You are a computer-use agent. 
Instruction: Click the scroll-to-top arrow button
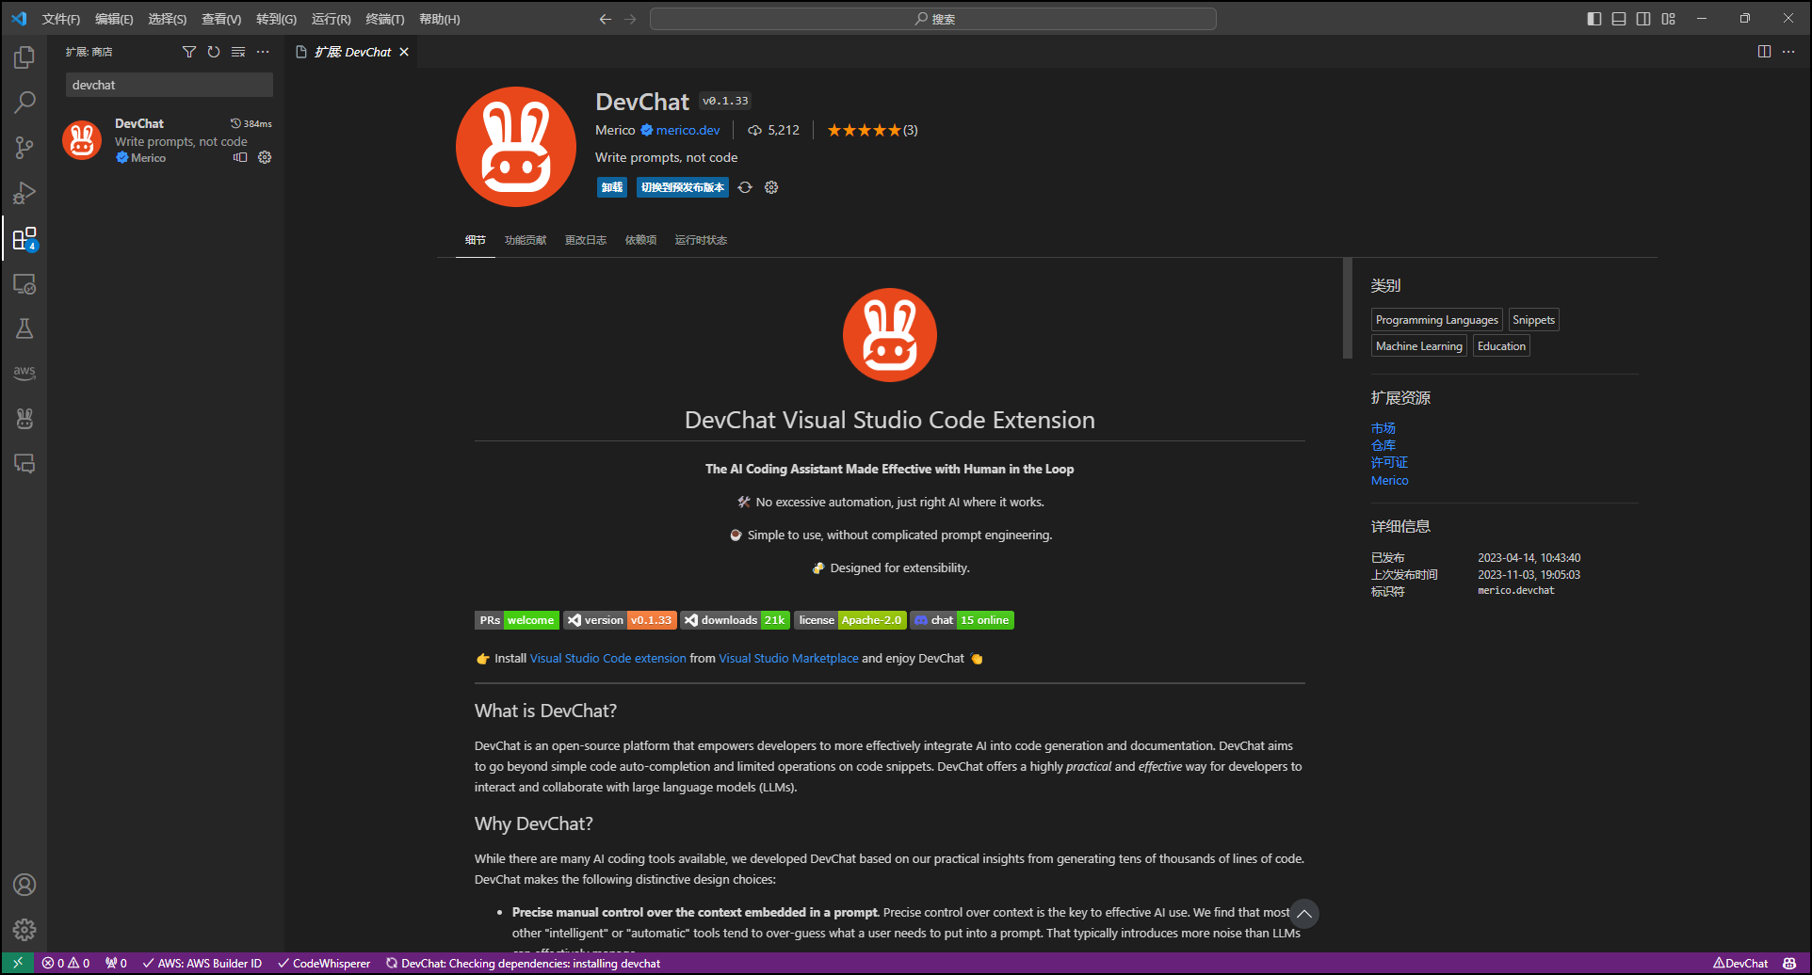pyautogui.click(x=1304, y=914)
